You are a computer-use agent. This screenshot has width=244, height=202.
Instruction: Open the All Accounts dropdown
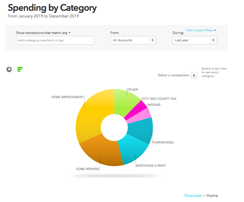pos(133,40)
